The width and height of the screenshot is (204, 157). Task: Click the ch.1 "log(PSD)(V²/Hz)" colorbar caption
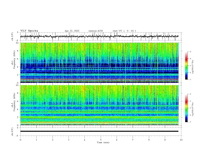pos(193,67)
